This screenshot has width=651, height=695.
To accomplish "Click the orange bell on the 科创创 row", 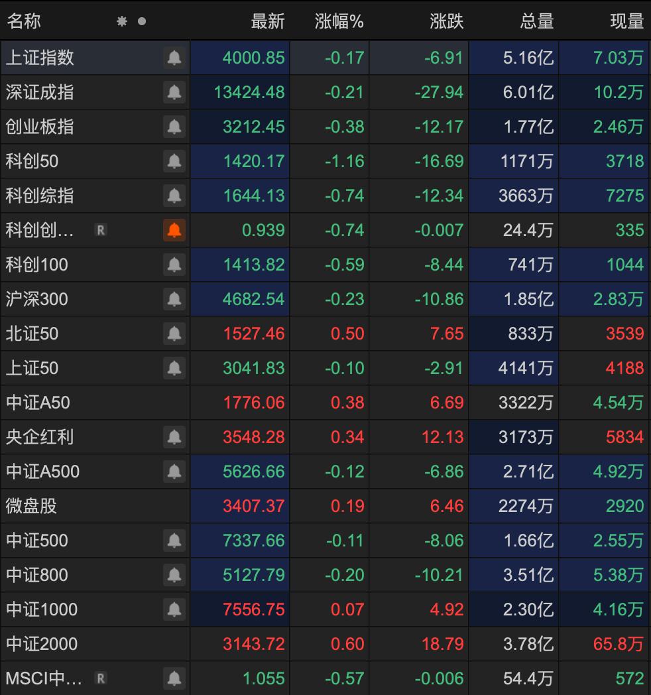I will click(174, 230).
